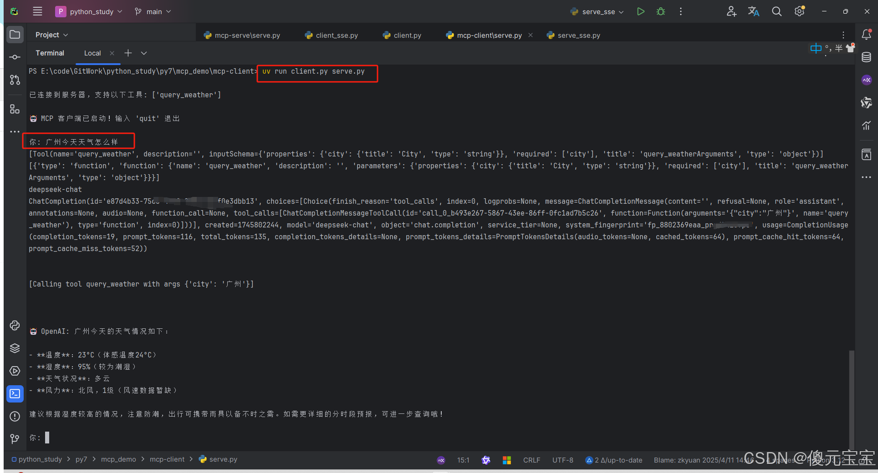878x473 pixels.
Task: Create a new terminal with the plus button
Action: click(x=128, y=53)
